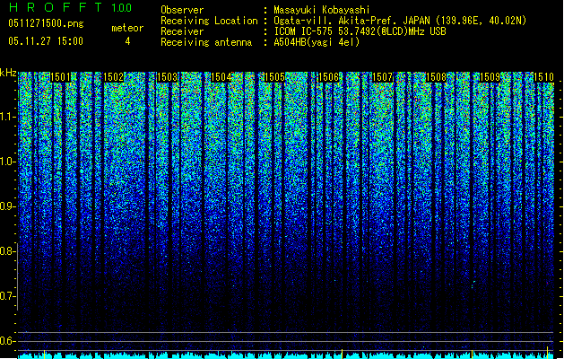564x359 pixels.
Task: Select the 1509 time marker
Action: click(x=490, y=77)
